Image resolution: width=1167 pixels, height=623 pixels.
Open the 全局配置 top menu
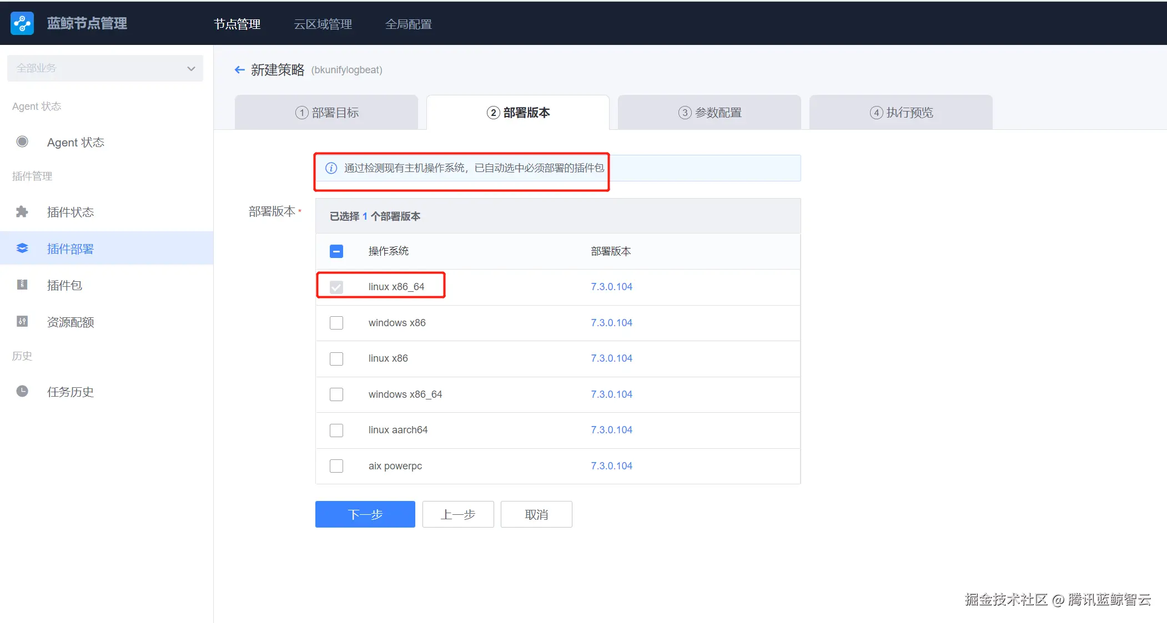click(x=409, y=24)
